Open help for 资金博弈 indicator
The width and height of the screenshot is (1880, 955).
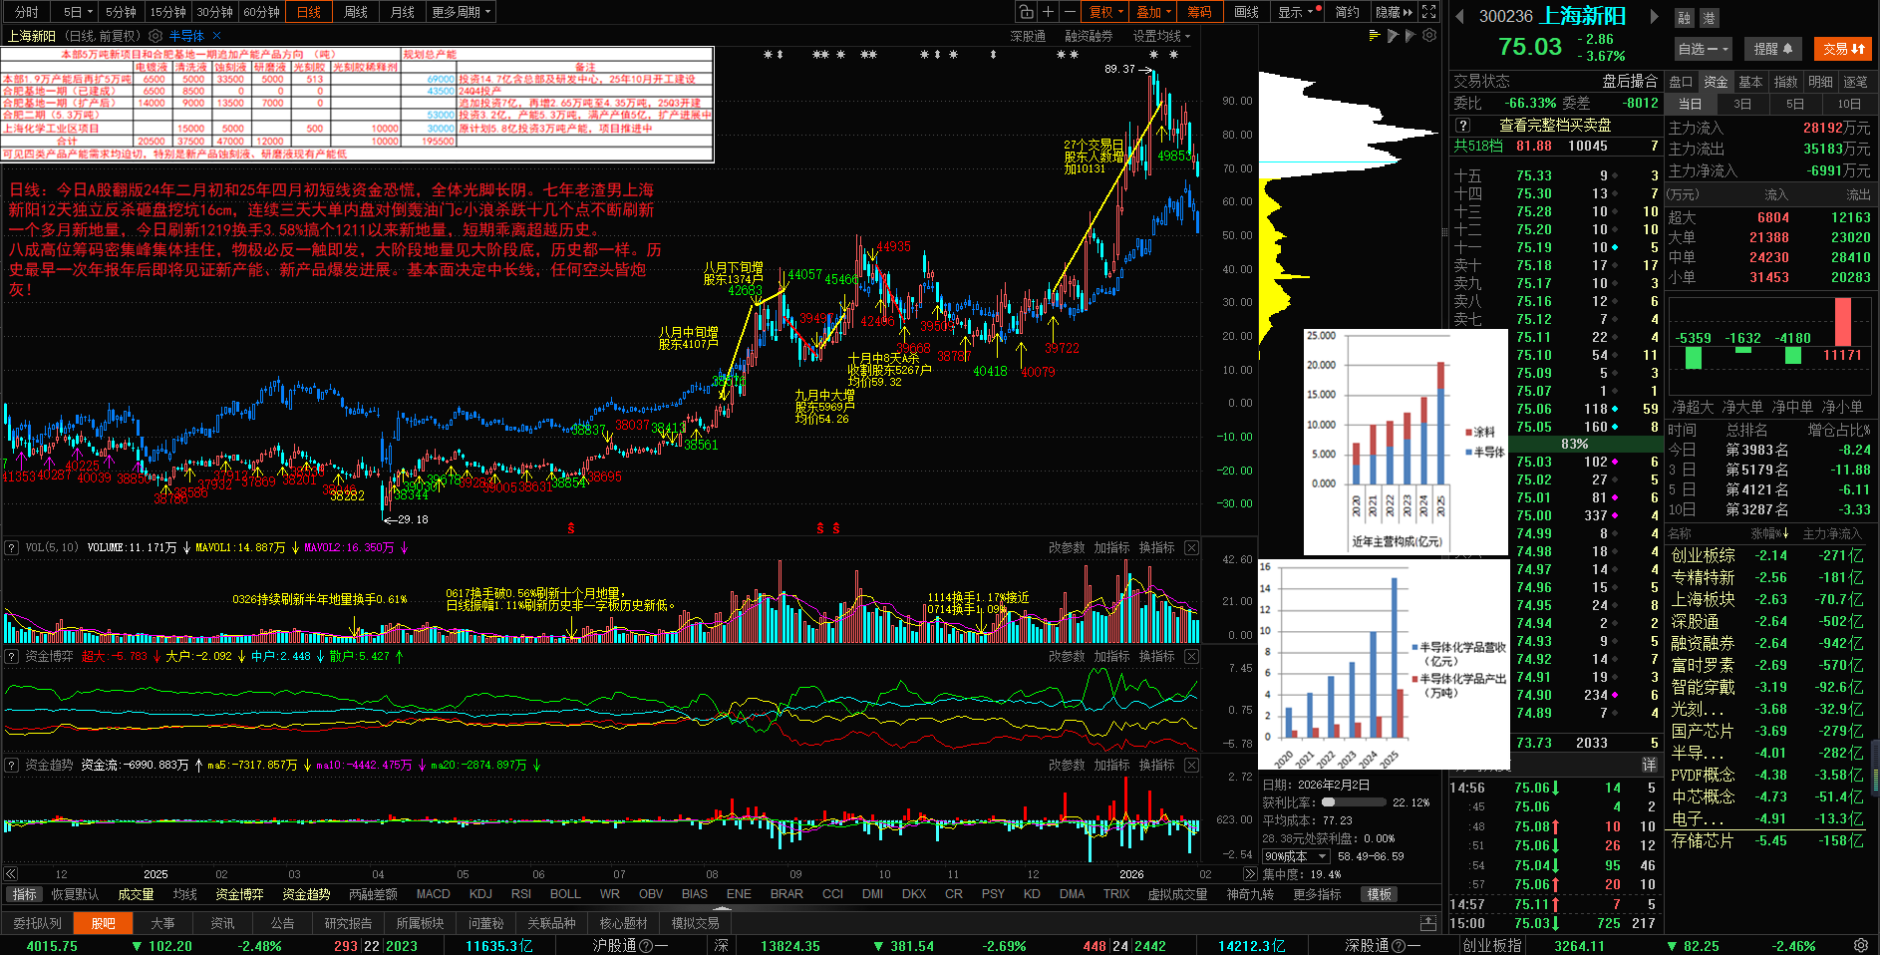point(12,656)
